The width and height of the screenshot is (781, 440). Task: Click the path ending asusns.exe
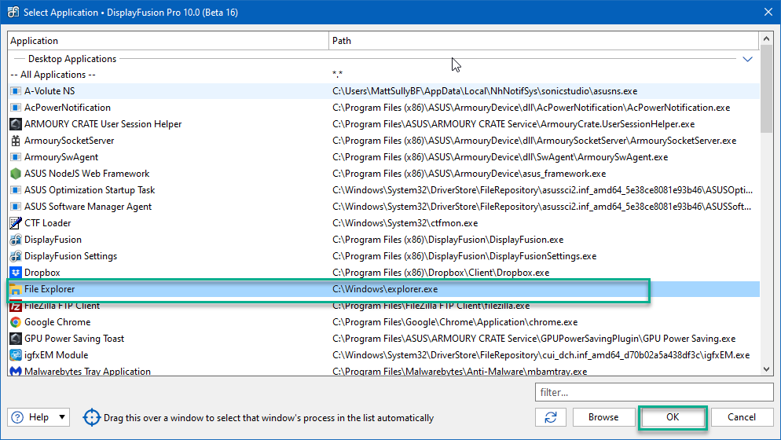485,91
